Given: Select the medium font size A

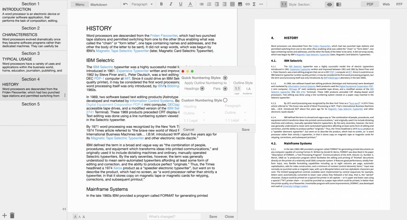Looking at the screenshot, I should click(x=79, y=217).
